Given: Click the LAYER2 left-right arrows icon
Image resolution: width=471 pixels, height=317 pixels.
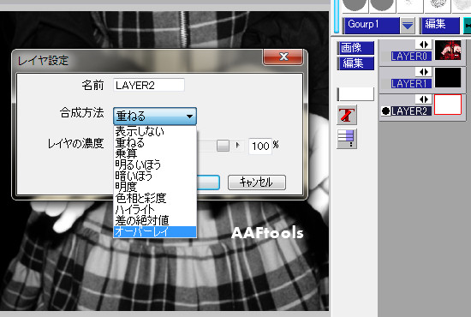Looking at the screenshot, I should [424, 99].
